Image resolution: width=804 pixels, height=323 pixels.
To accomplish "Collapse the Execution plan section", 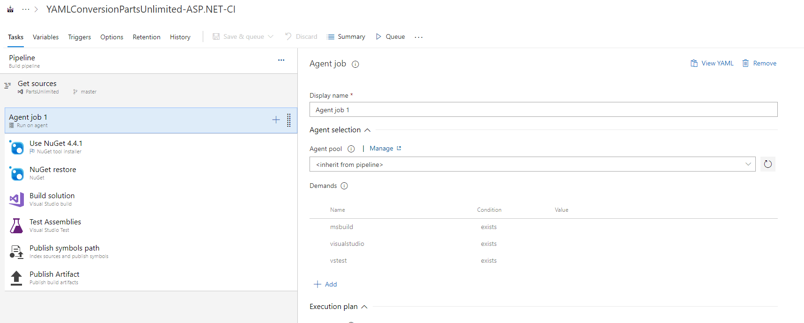I will coord(364,307).
